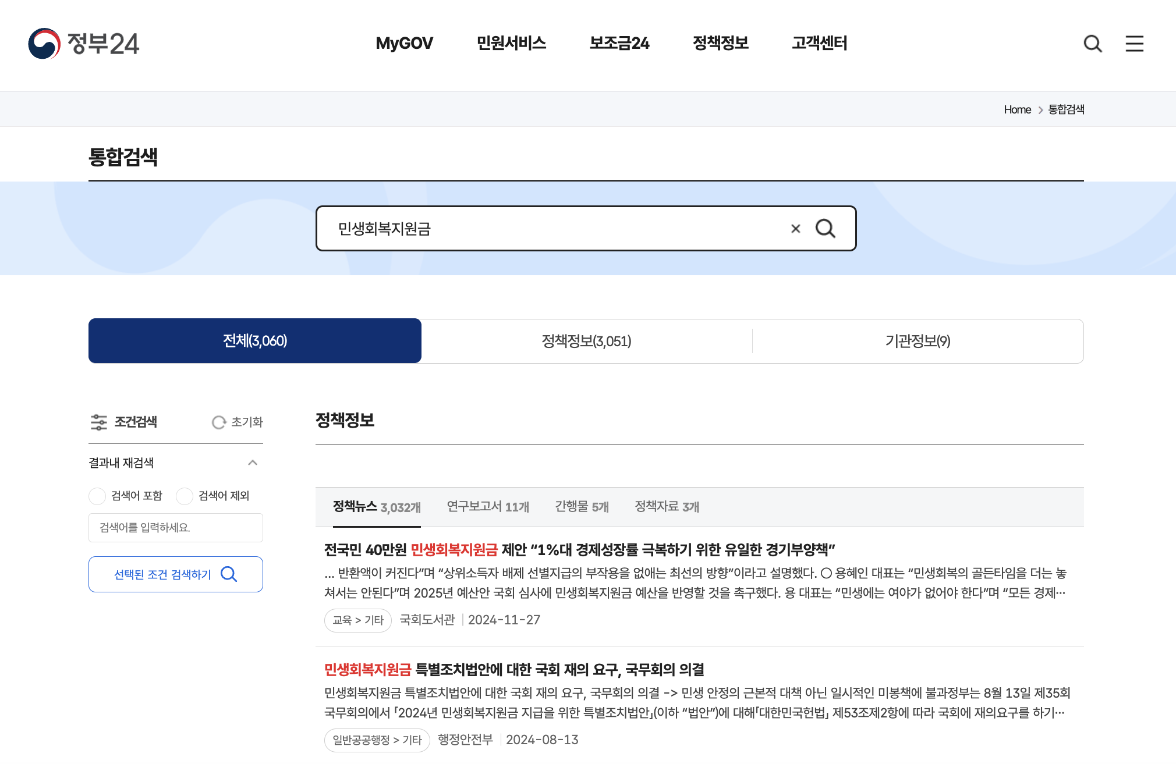Select the 검색어 제외 radio button
The width and height of the screenshot is (1176, 764).
[185, 496]
